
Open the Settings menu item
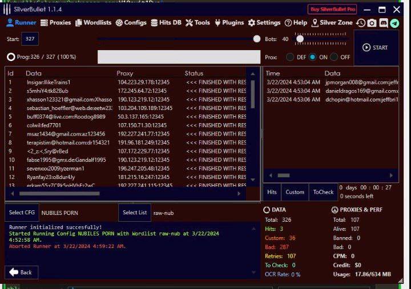264,23
